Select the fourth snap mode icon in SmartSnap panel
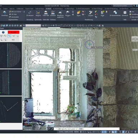The width and height of the screenshot is (138, 138). (x=13, y=36)
